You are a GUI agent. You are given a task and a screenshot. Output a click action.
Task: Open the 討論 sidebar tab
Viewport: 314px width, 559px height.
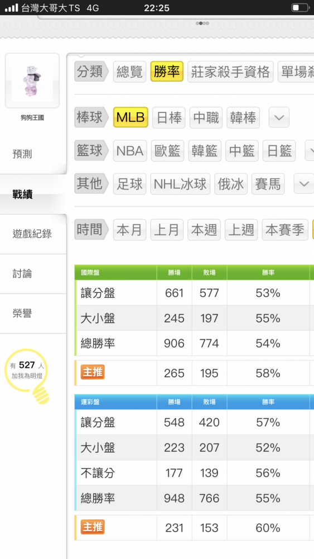click(x=22, y=274)
